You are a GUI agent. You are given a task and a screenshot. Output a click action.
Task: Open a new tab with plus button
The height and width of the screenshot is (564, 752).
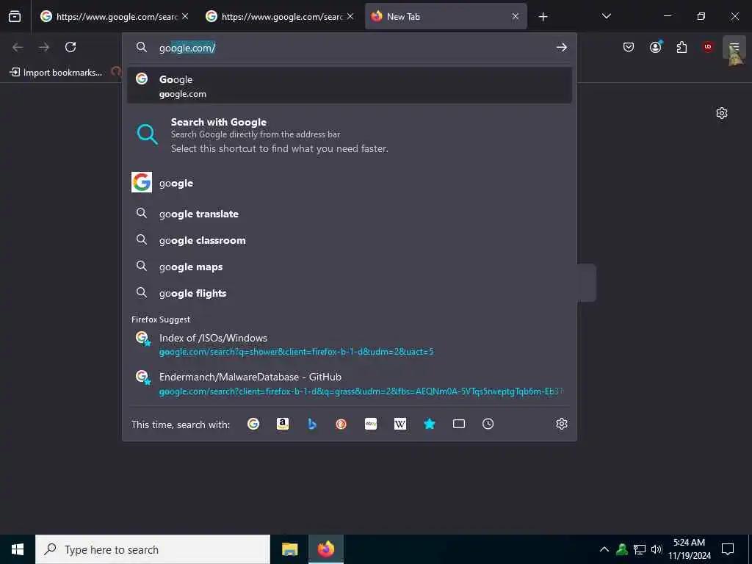[x=543, y=17]
